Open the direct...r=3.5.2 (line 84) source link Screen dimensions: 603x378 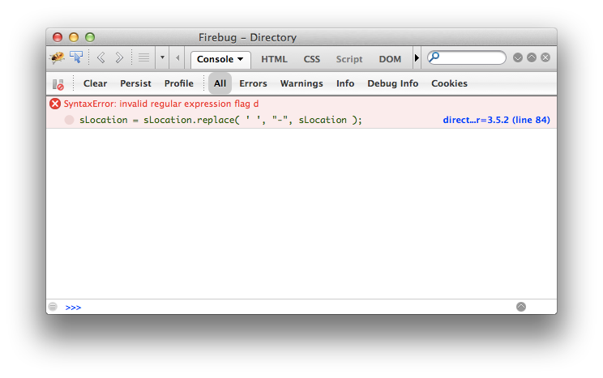click(x=497, y=120)
